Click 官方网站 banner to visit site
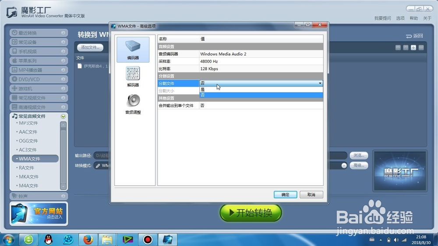This screenshot has height=246, width=438. [39, 214]
